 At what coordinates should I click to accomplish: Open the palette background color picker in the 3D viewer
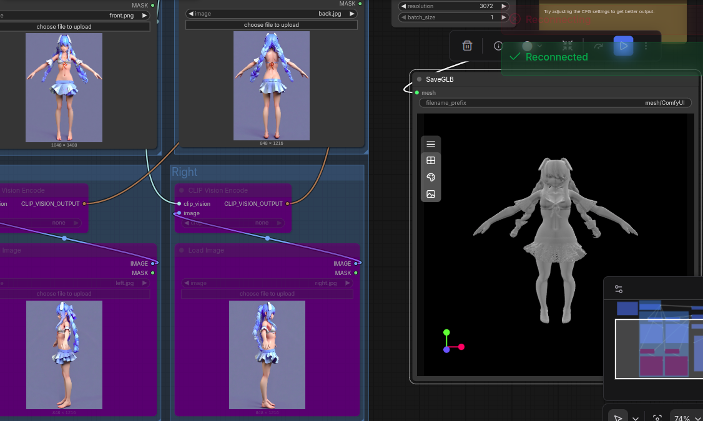pyautogui.click(x=431, y=178)
